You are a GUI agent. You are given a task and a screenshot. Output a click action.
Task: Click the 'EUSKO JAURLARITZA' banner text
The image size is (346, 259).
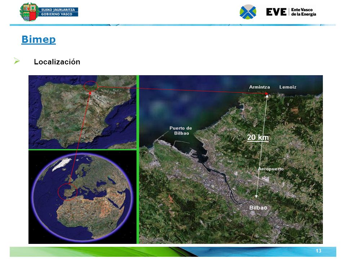[x=58, y=10]
